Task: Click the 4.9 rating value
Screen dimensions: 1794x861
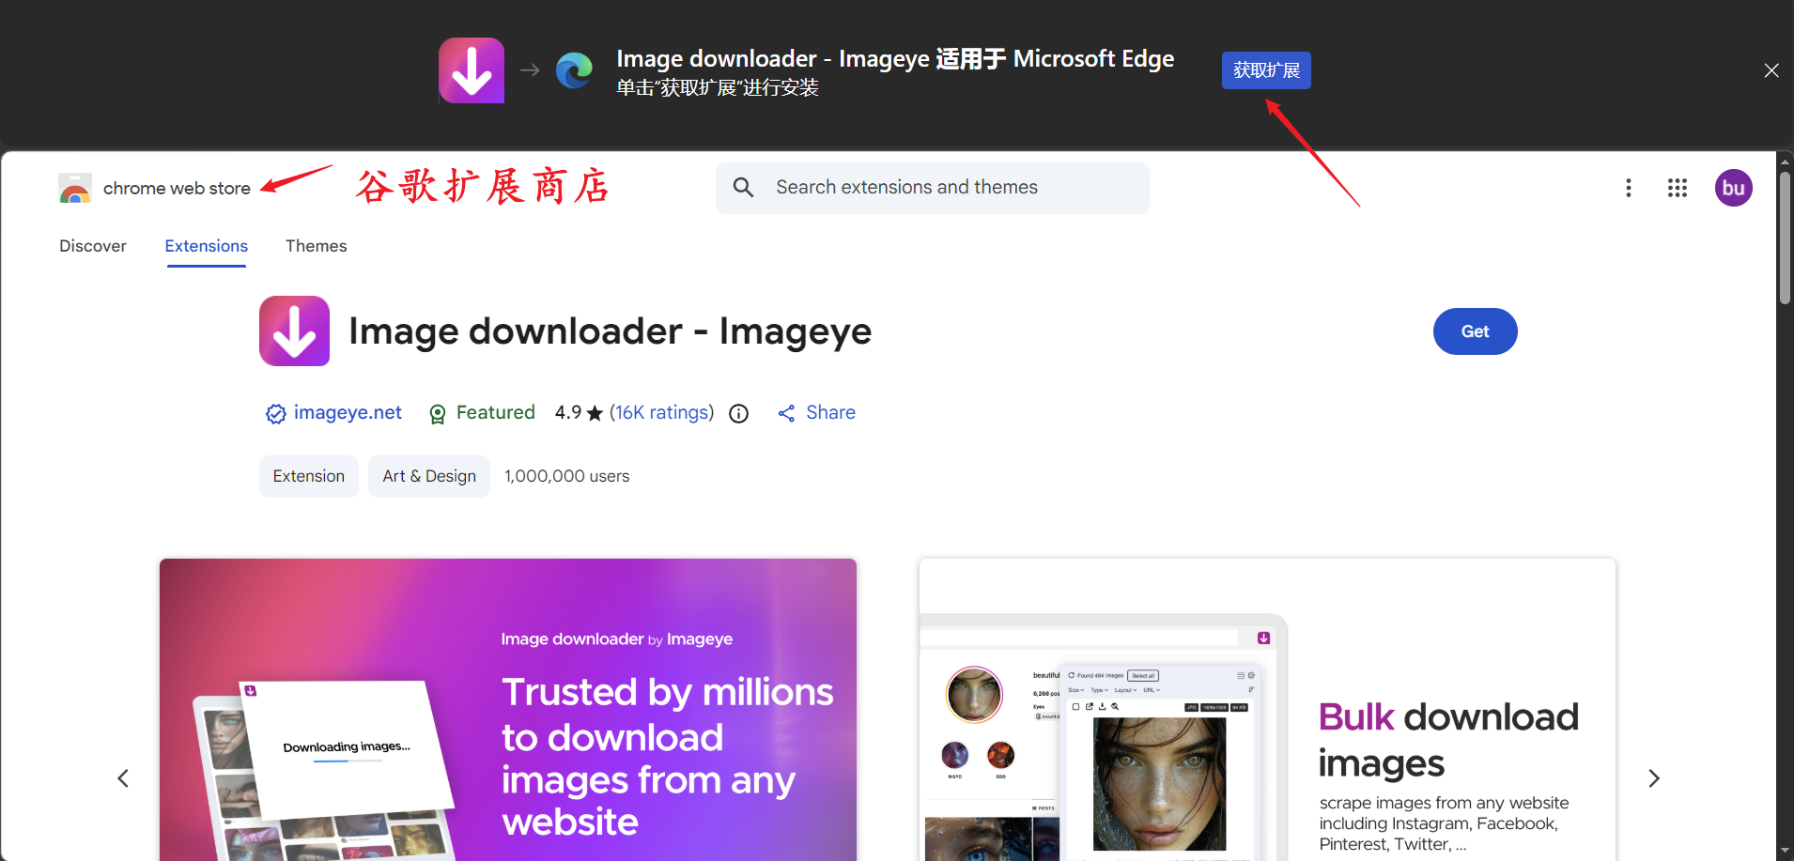Action: click(568, 412)
